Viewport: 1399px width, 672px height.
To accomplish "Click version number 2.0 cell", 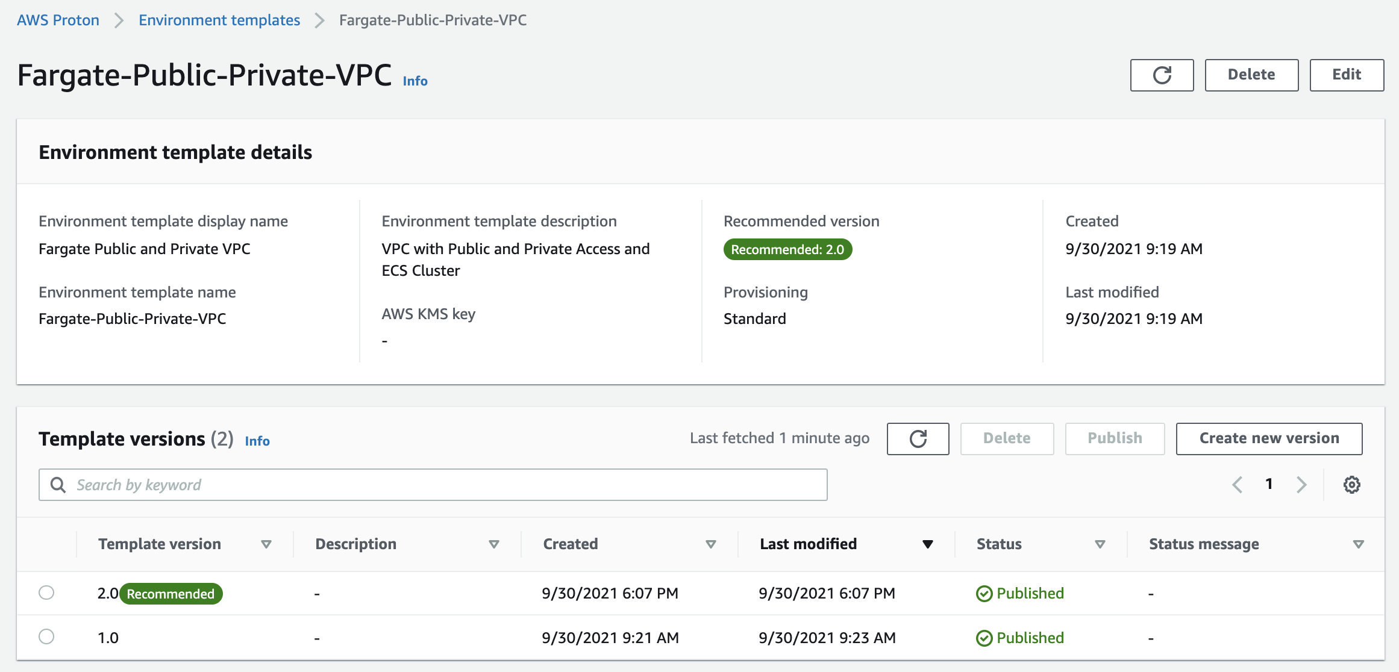I will [x=108, y=594].
